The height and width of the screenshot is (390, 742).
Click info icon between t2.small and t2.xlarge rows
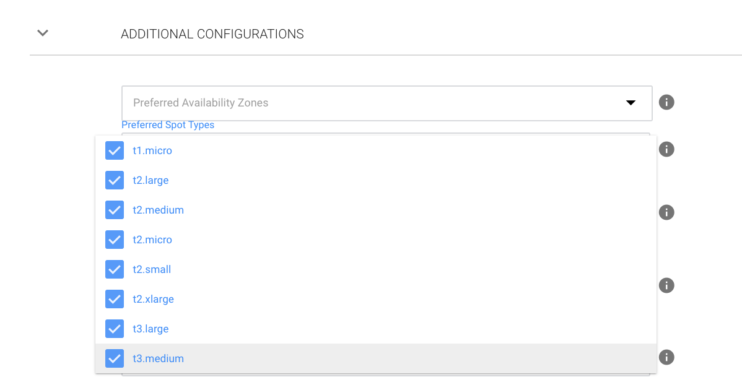point(666,285)
